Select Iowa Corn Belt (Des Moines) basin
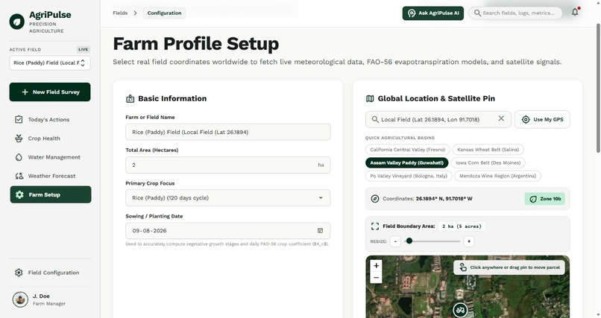Image resolution: width=601 pixels, height=318 pixels. [488, 162]
